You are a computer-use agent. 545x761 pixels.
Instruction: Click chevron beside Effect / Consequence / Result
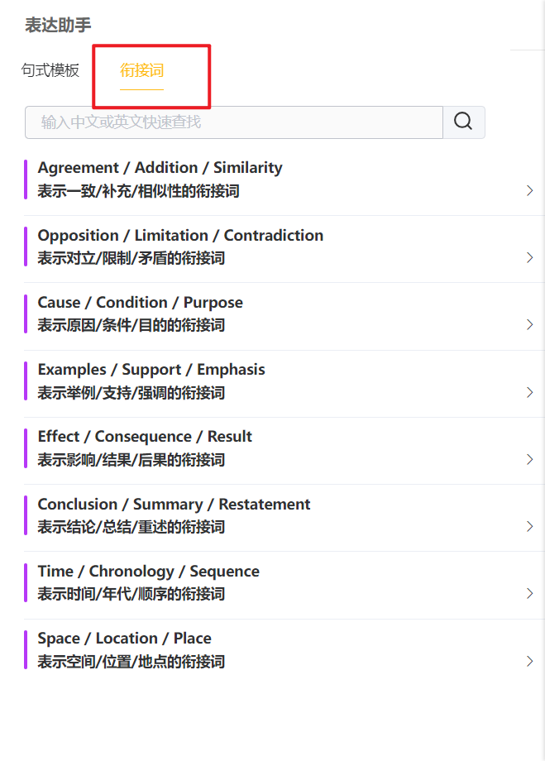point(530,460)
